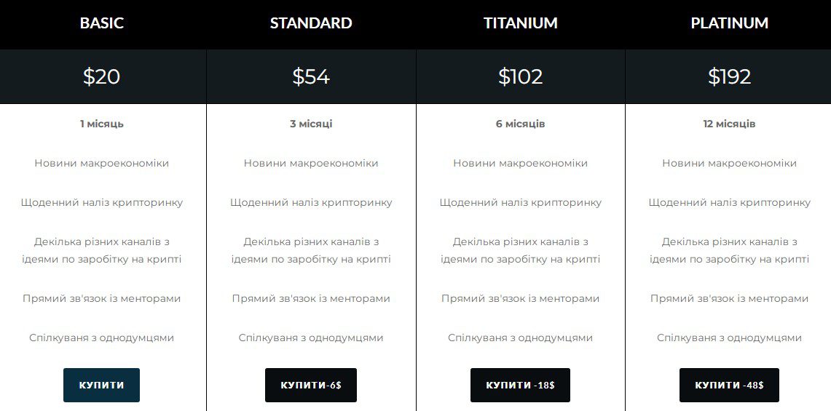Buy Platinum with КУПИТИ -48$ button
The image size is (831, 411).
tap(729, 385)
